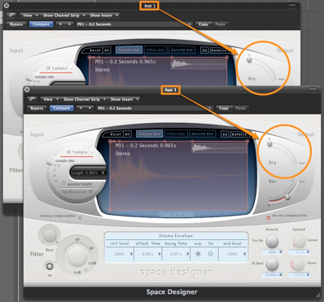Switch to Volume Env tab in Aux 1

149,133
